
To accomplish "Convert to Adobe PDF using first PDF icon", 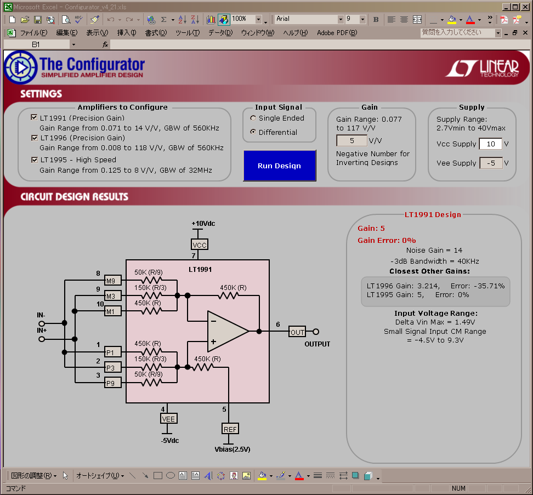I will point(504,20).
